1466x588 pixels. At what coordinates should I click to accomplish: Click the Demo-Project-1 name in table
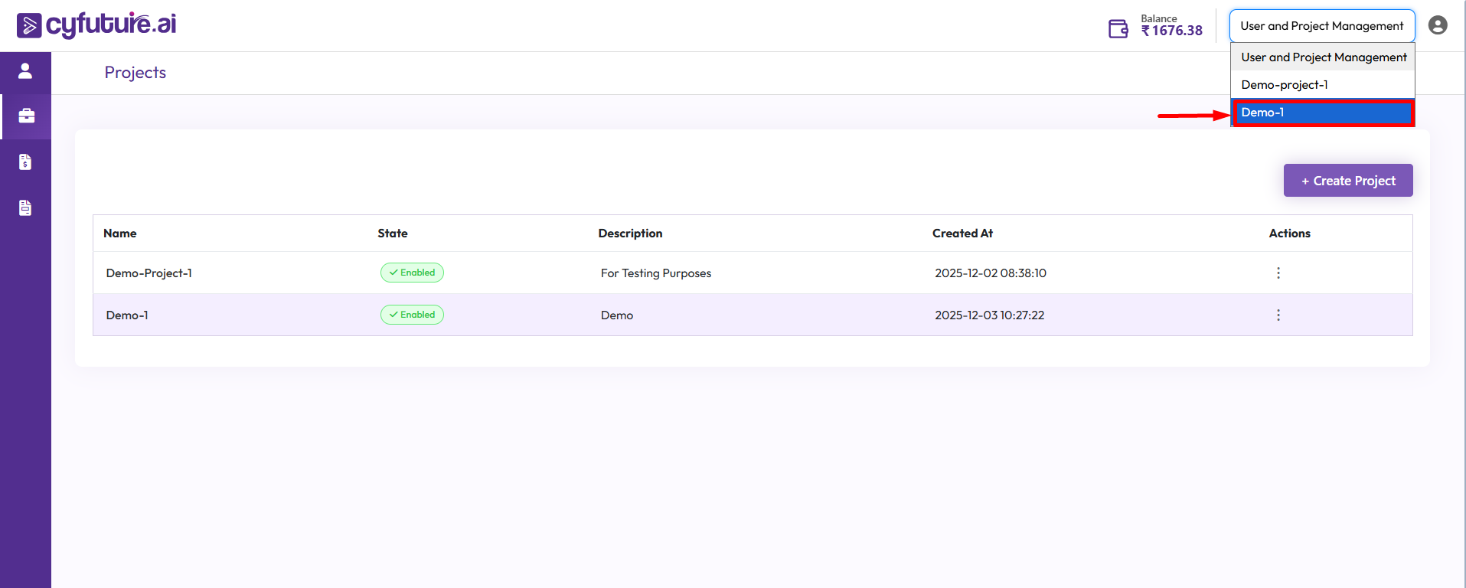[x=149, y=273]
